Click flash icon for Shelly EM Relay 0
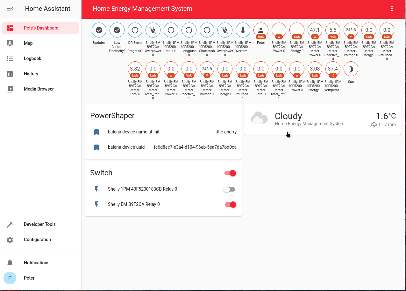This screenshot has width=406, height=291. (96, 204)
